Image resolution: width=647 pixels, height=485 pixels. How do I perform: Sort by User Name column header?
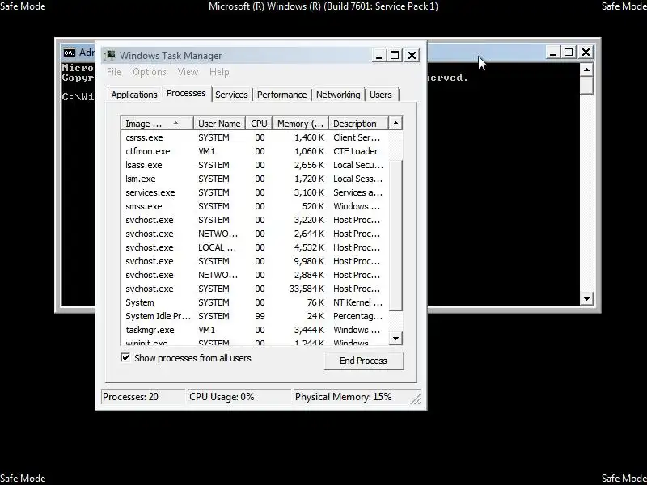219,124
